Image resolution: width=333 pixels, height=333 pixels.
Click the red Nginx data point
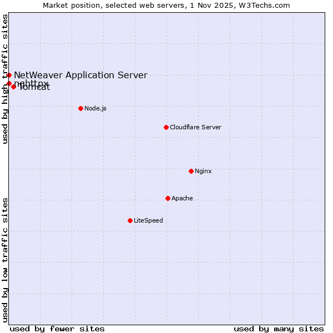(x=191, y=171)
